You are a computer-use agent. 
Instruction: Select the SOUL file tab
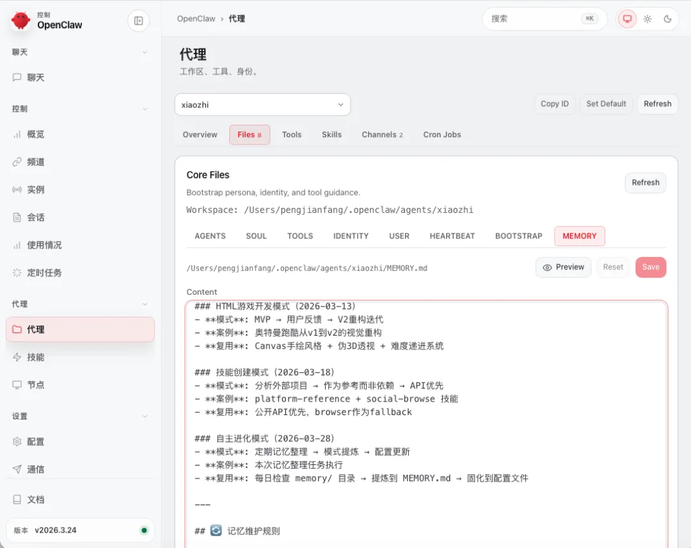[256, 236]
